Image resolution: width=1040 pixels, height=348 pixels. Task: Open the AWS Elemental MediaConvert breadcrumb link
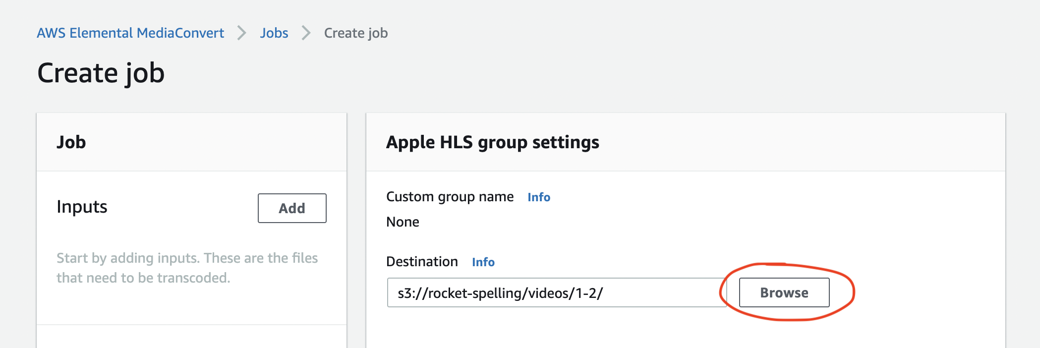point(130,33)
